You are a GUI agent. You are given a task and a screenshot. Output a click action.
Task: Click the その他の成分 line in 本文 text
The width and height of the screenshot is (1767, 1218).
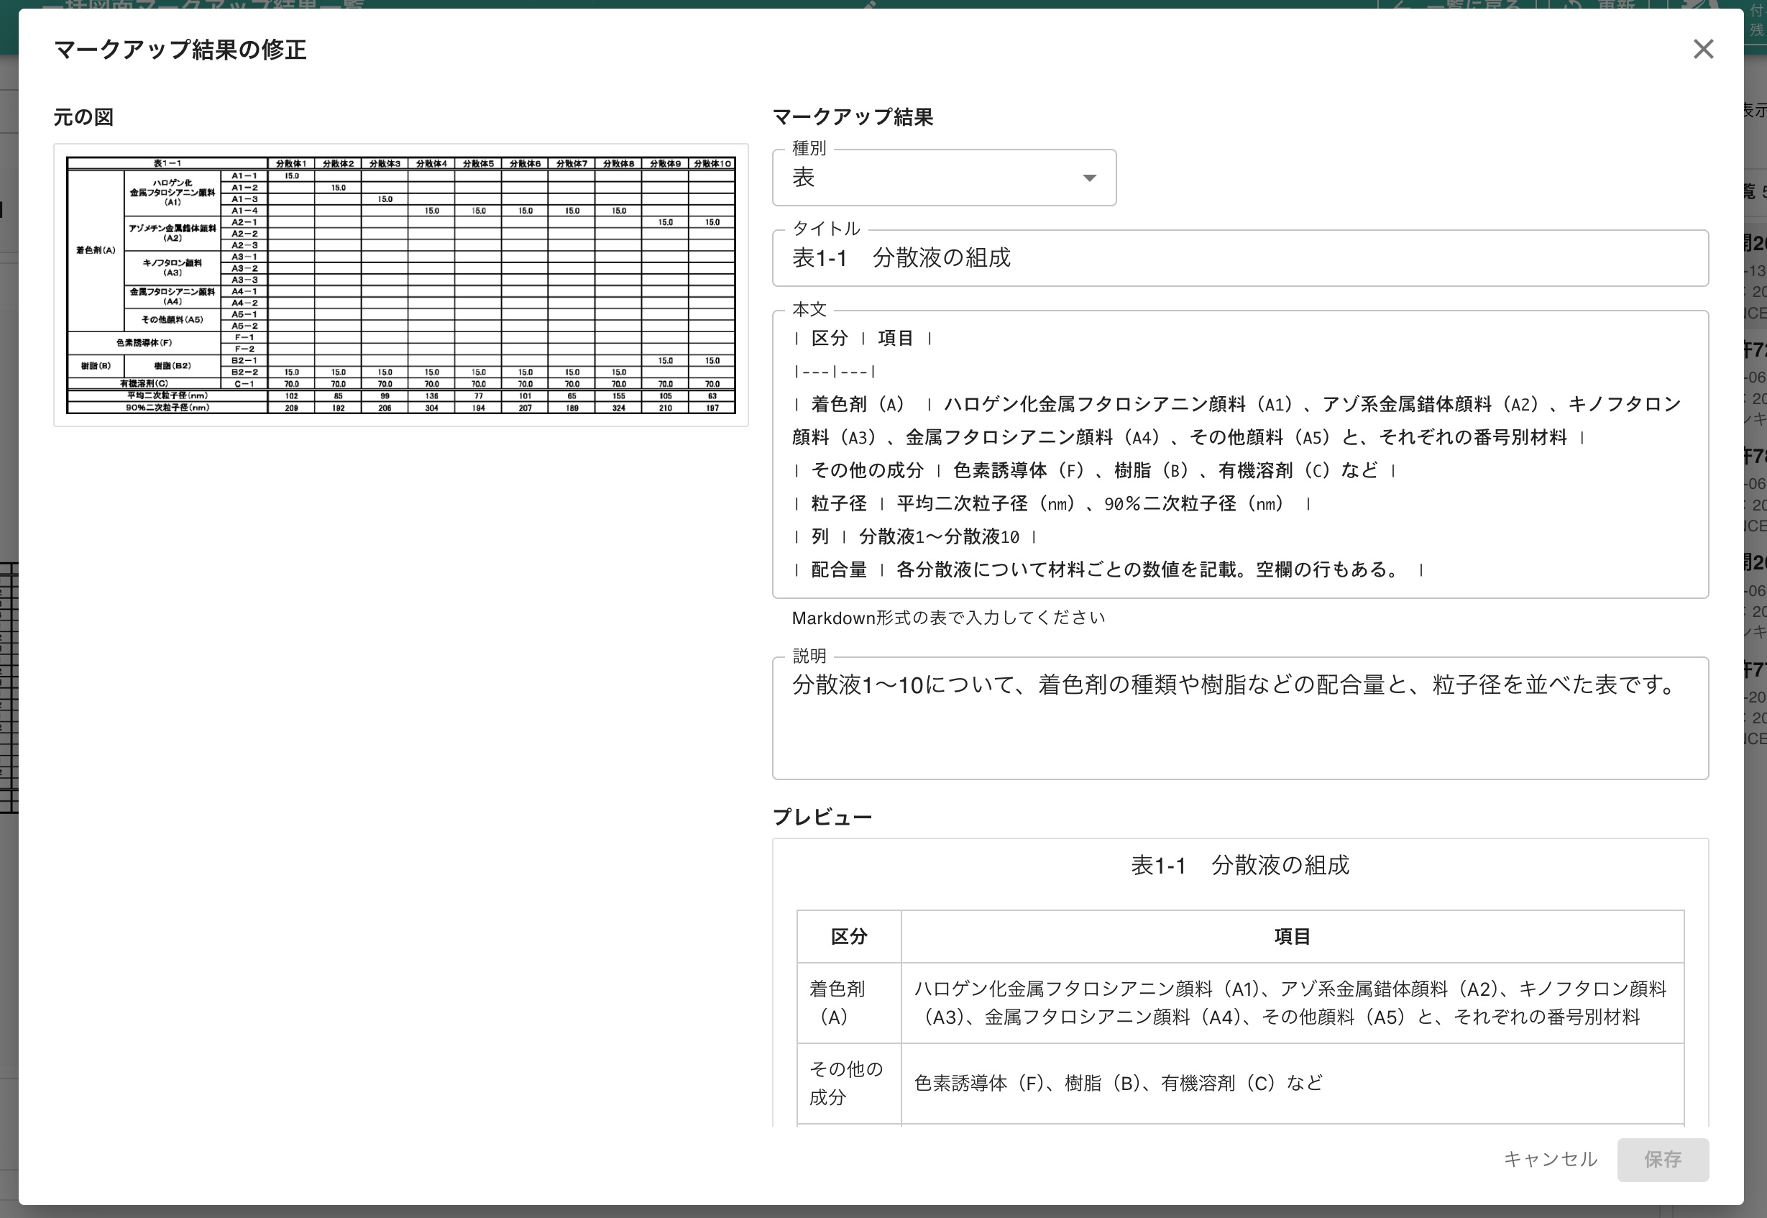tap(1094, 471)
